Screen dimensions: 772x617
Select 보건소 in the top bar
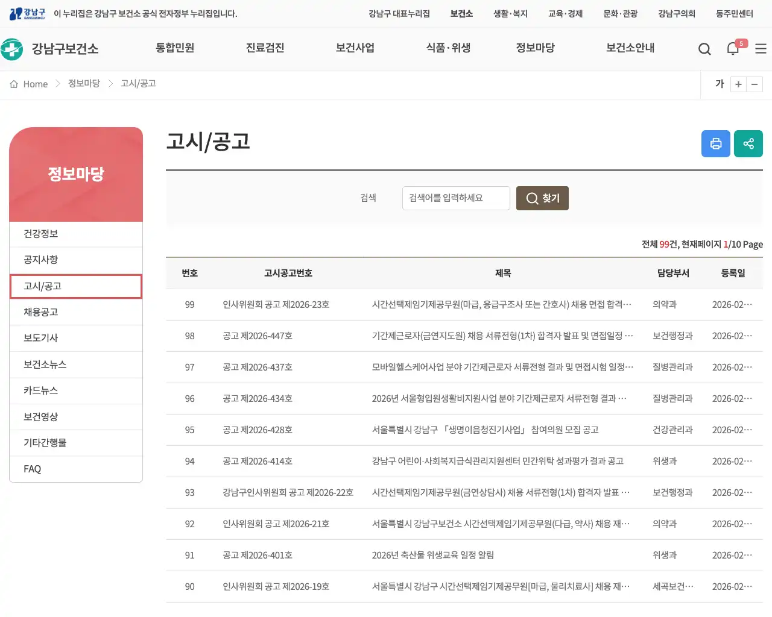point(461,13)
